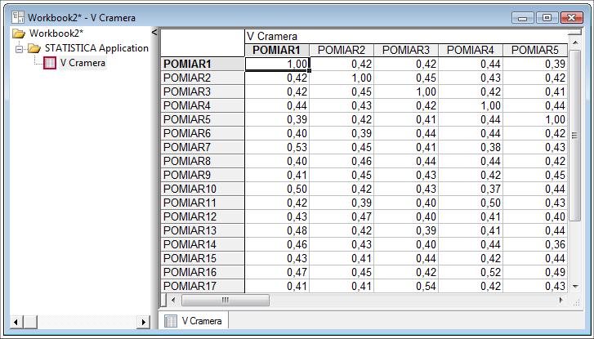Click the tree pane's right scroll arrow
Screen dimensions: 594x339
[x=144, y=323]
